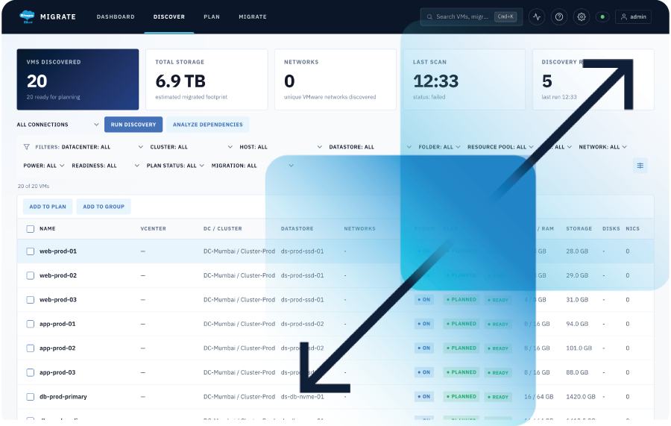Click the db-prod-primary VM name

point(63,397)
